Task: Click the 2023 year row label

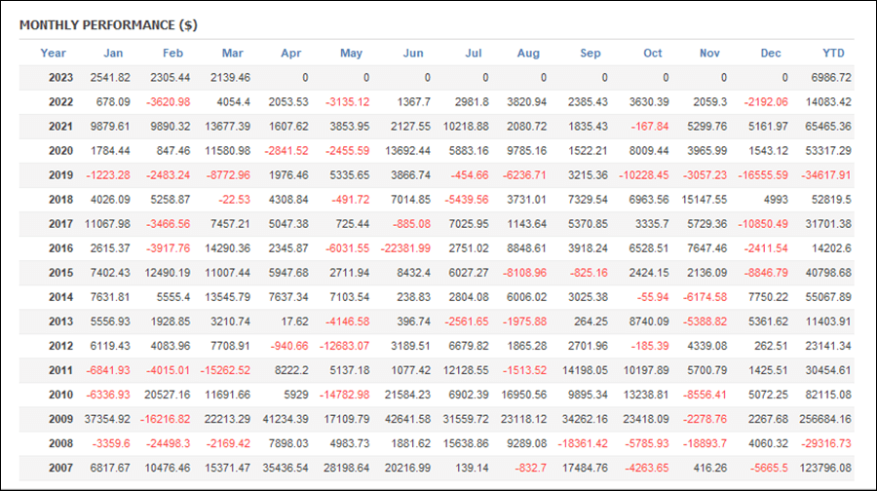Action: pos(61,78)
